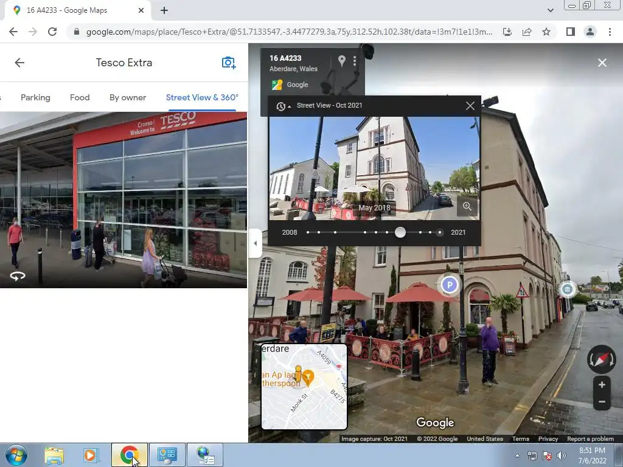623x467 pixels.
Task: Zoom in with the plus button
Action: click(602, 385)
